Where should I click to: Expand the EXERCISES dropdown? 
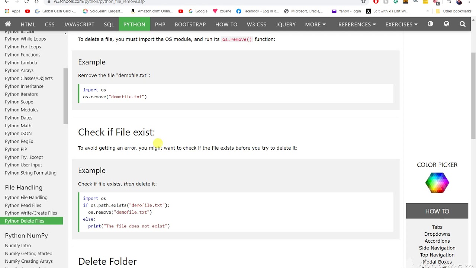pos(401,24)
